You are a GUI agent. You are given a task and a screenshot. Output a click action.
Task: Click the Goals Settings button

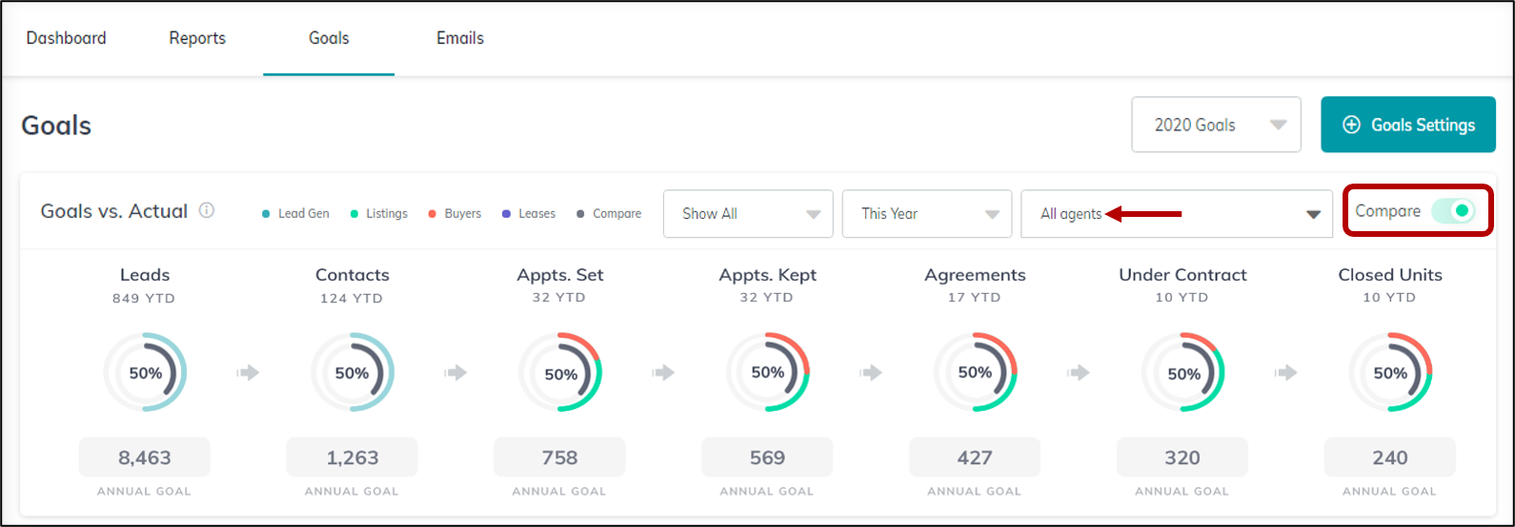(x=1407, y=125)
